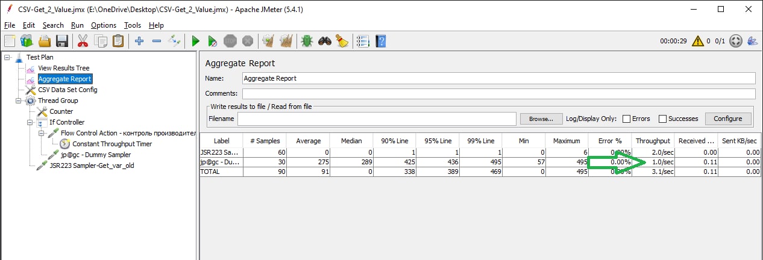
Task: Click the Open file folder icon
Action: point(44,41)
